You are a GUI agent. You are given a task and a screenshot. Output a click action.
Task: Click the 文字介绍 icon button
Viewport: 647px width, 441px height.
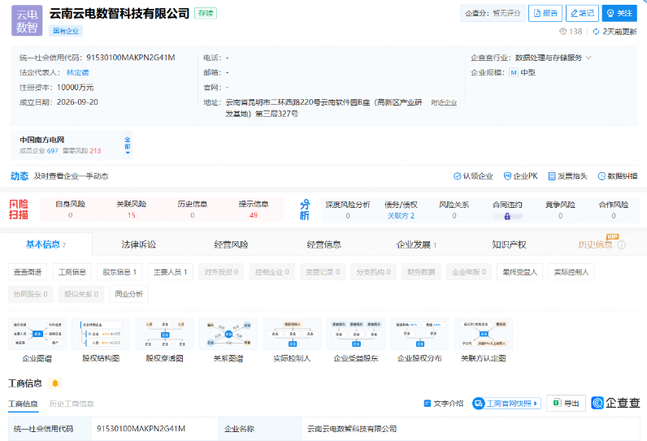point(444,404)
